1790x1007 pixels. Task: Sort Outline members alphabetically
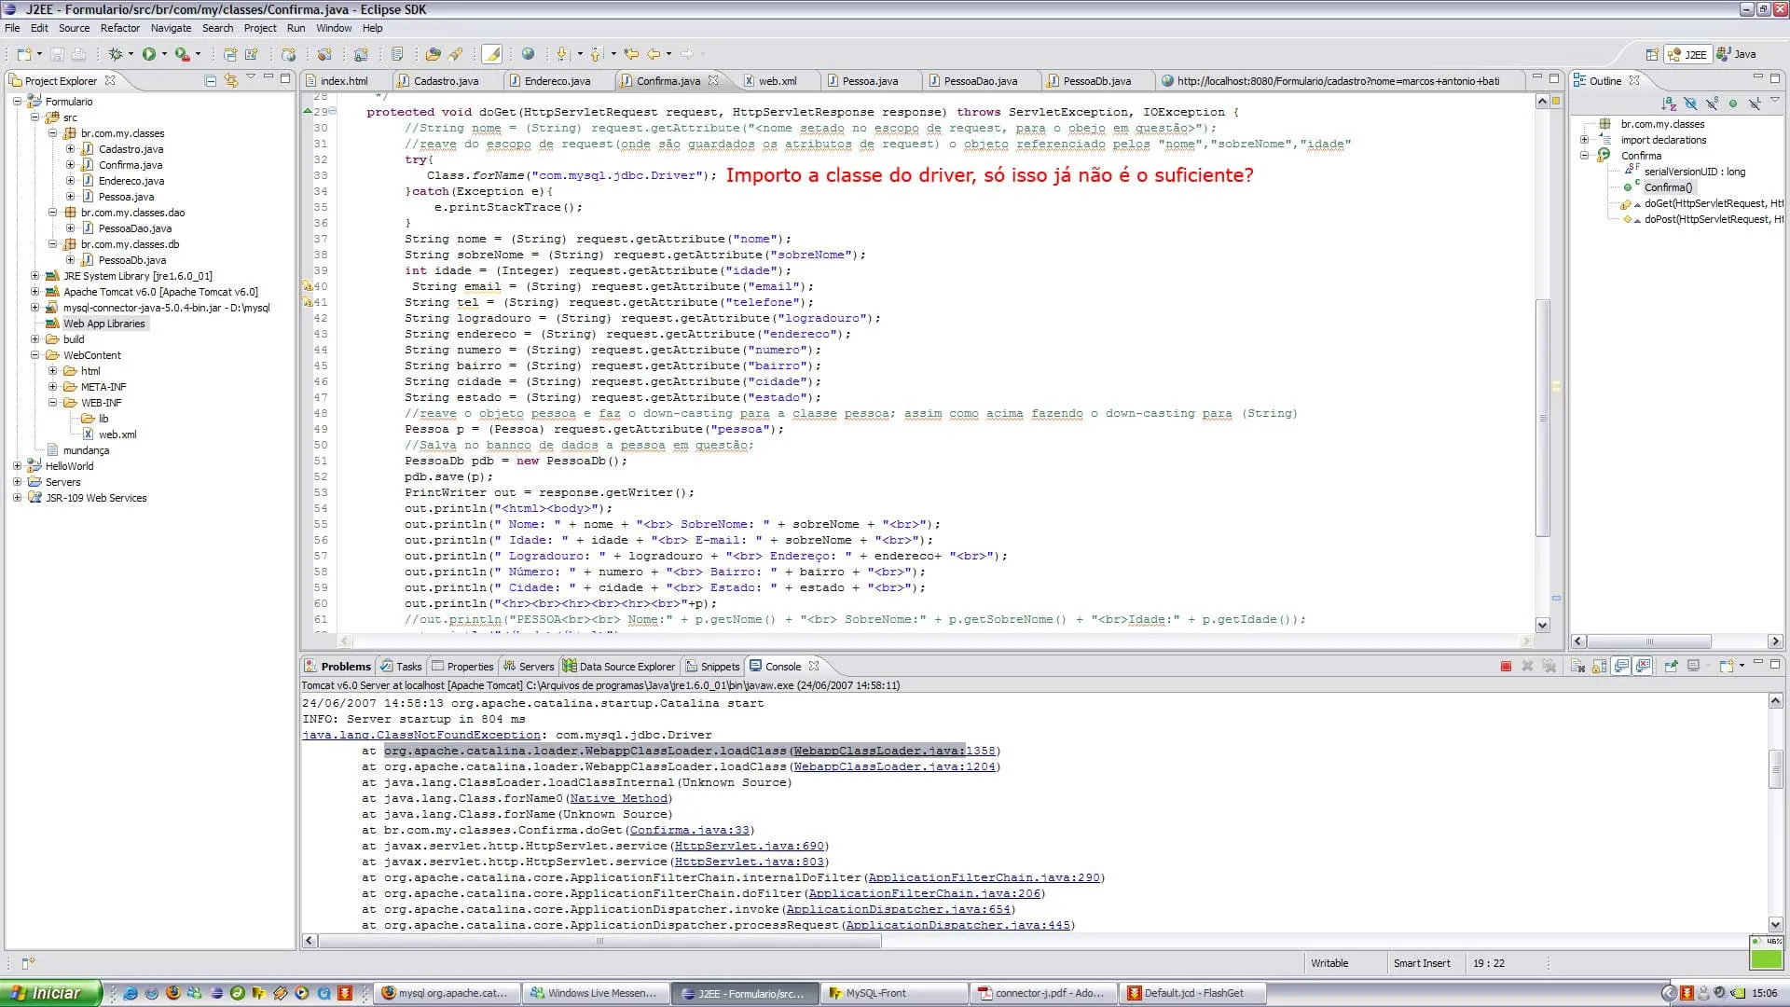[x=1669, y=103]
